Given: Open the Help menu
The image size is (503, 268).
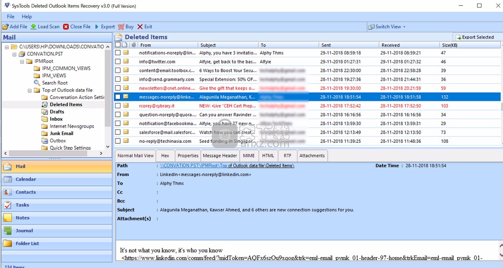Looking at the screenshot, I should (27, 16).
